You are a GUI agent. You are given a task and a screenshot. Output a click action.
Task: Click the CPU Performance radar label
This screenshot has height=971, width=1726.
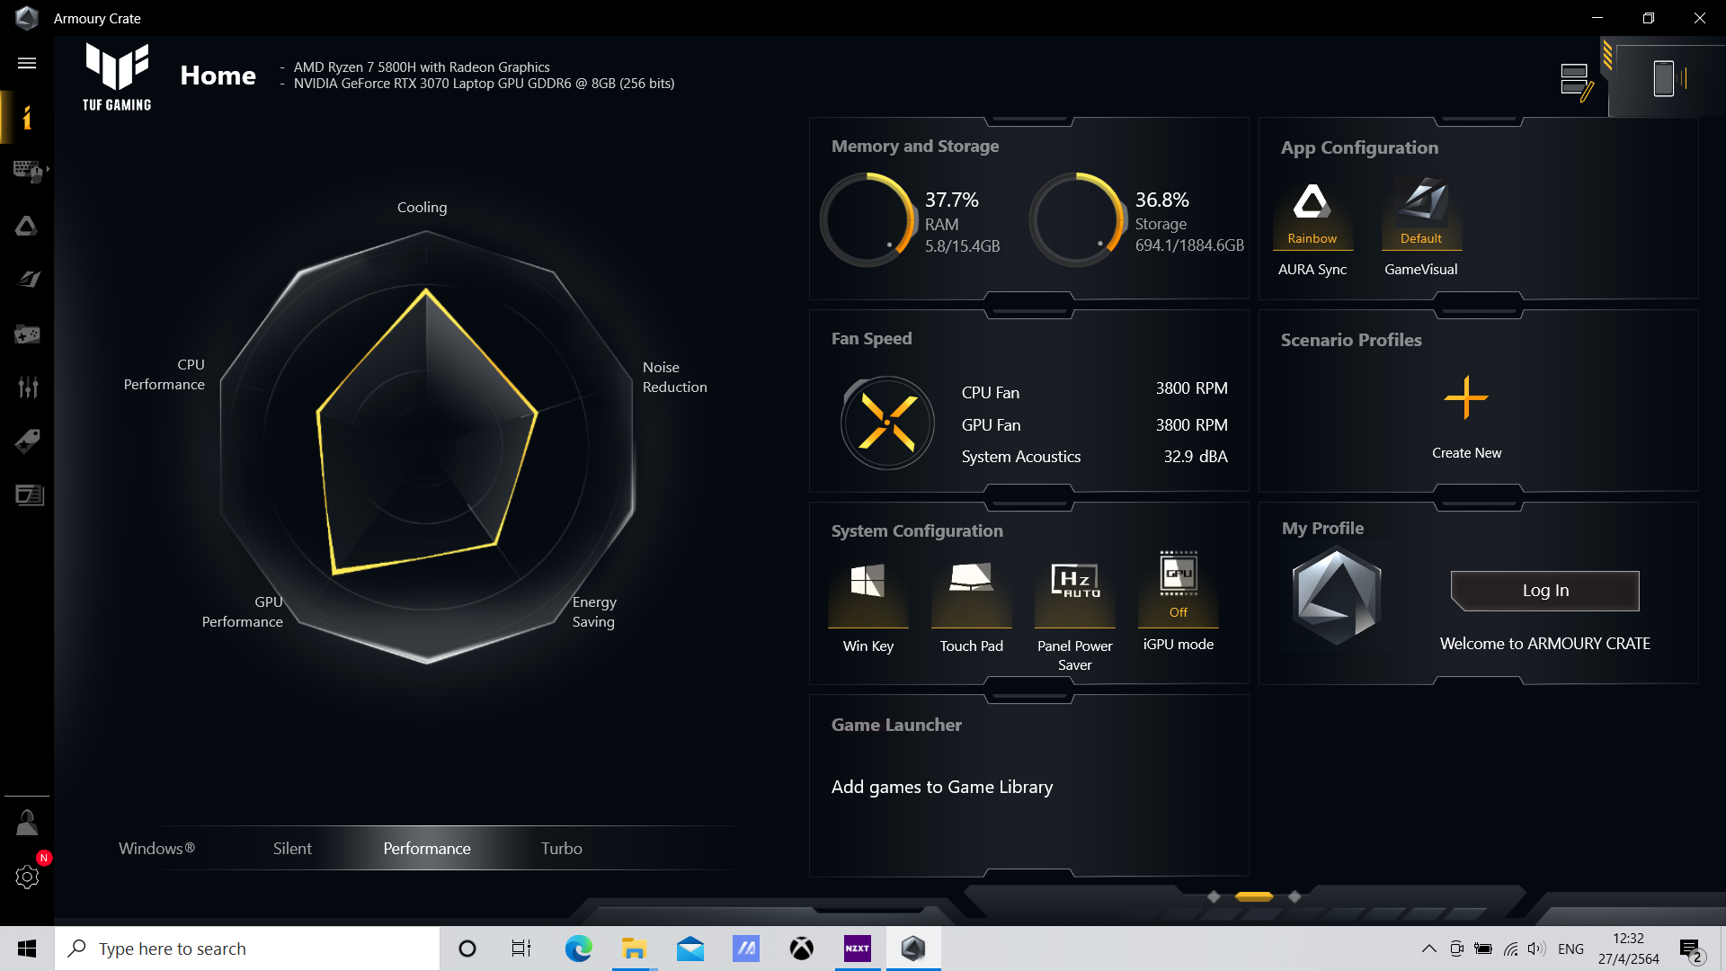(x=164, y=374)
